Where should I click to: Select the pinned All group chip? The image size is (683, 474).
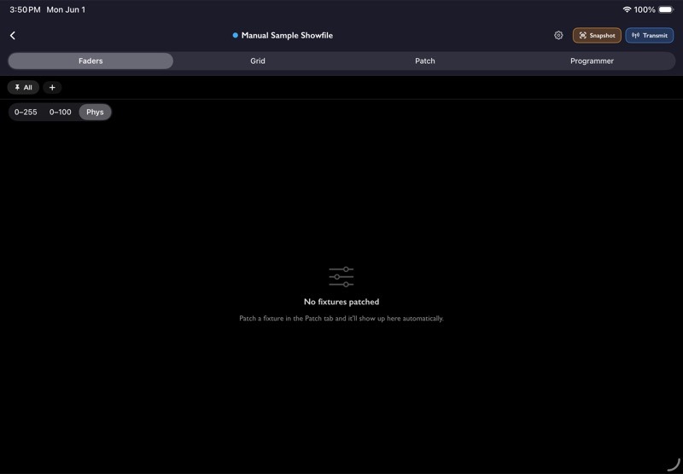(x=23, y=88)
